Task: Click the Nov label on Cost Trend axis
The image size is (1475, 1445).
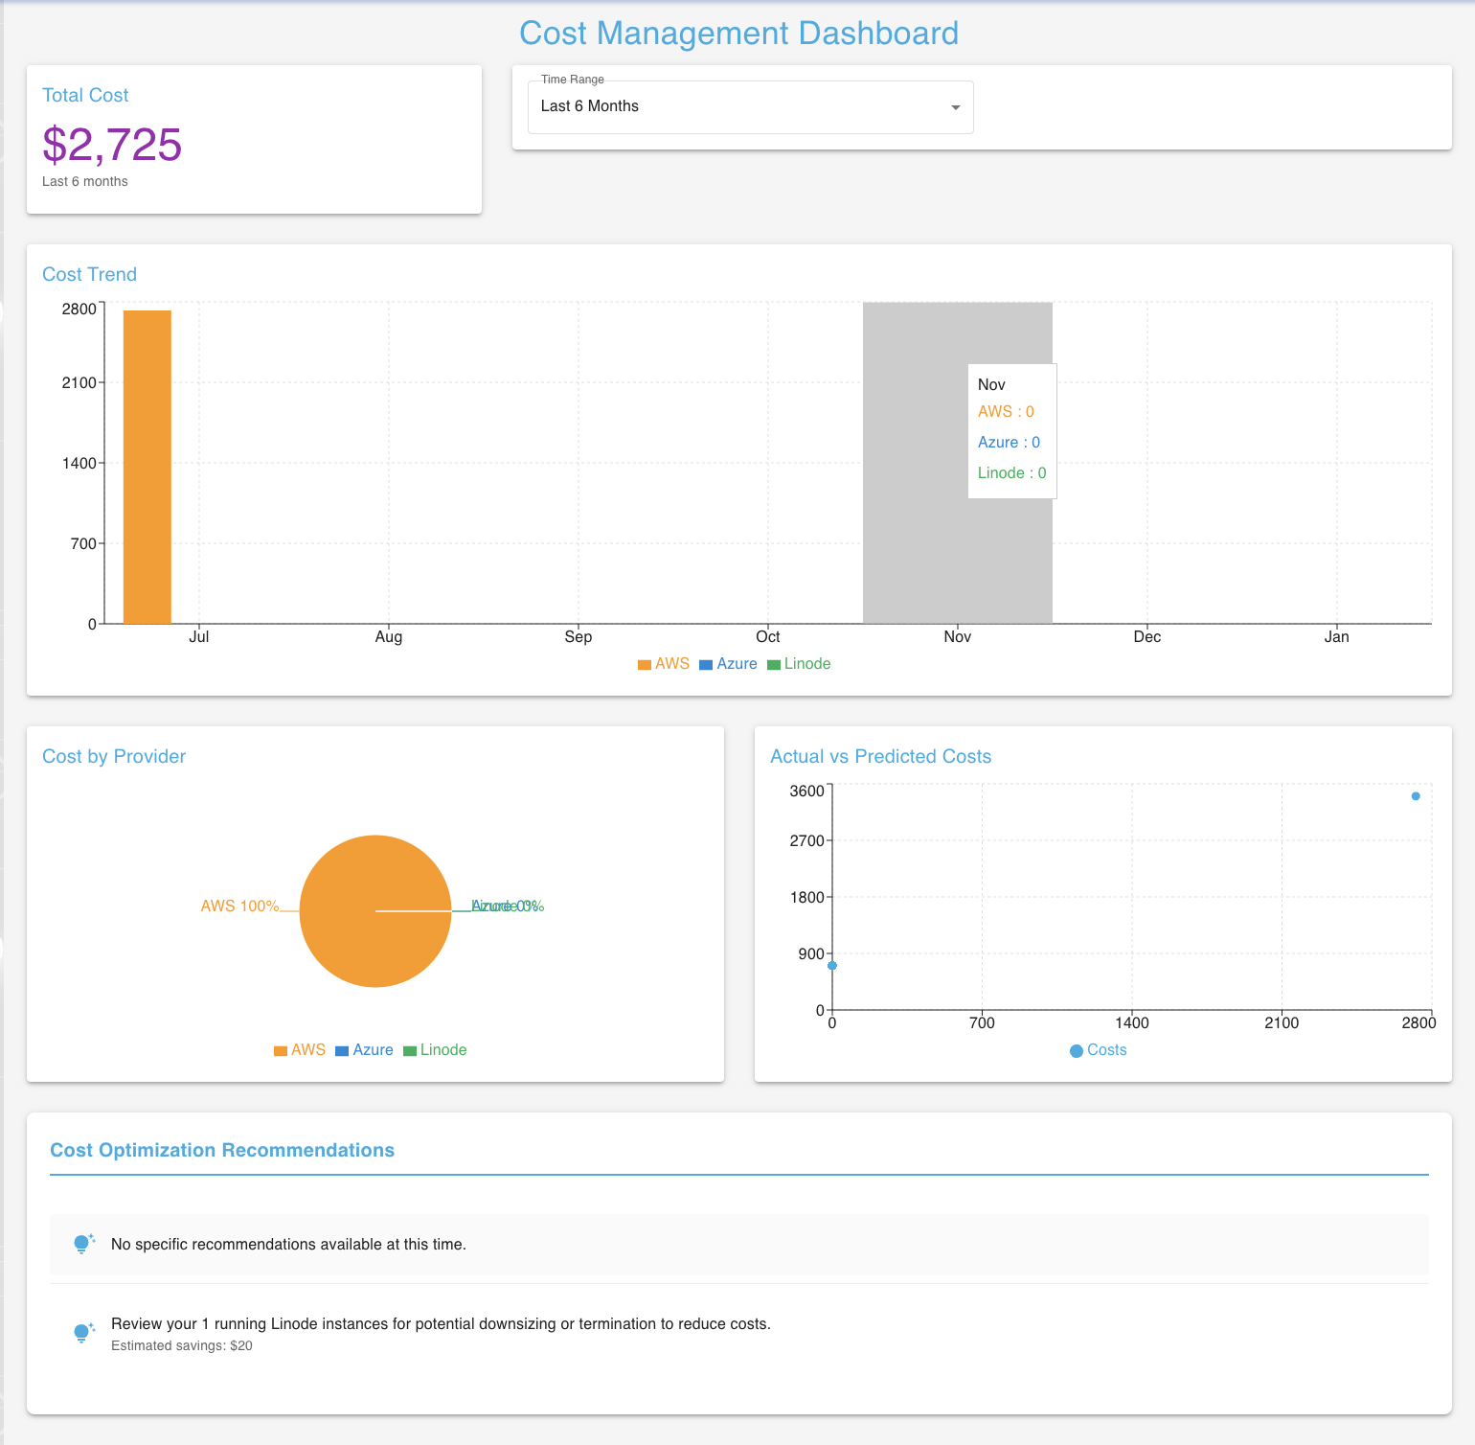Action: click(x=957, y=637)
